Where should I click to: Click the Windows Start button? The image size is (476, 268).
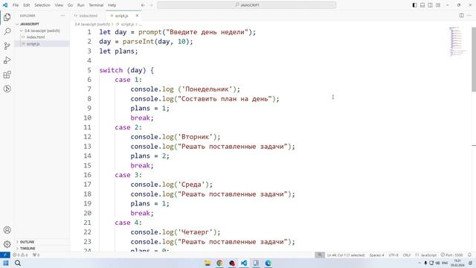(6, 263)
